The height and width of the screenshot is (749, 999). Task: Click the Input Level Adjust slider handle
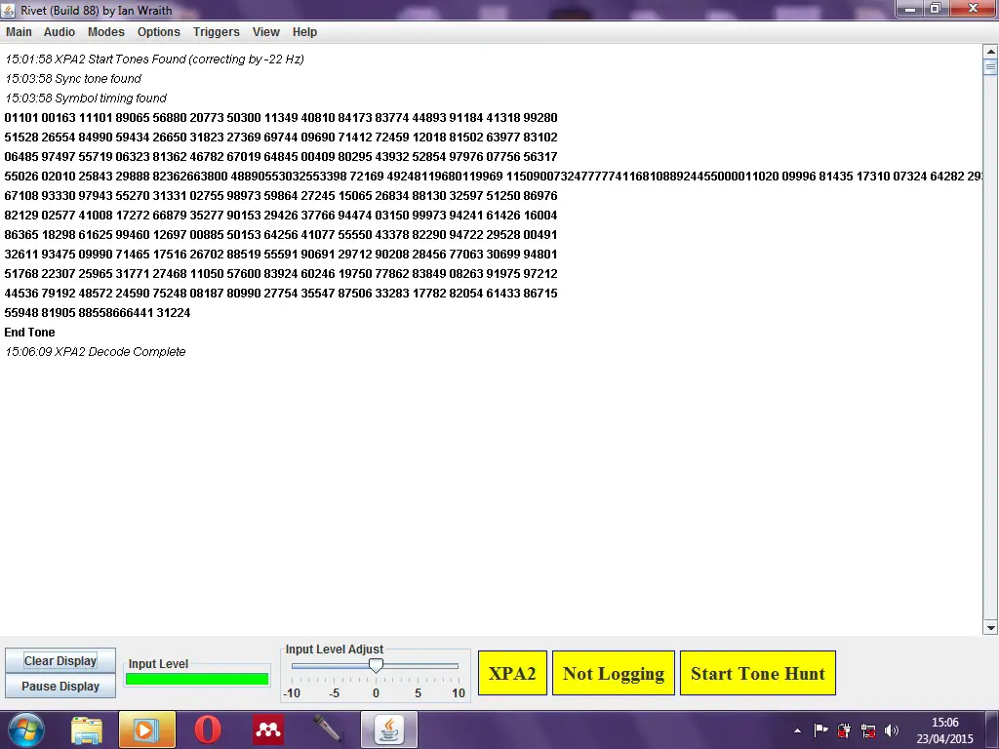(376, 665)
